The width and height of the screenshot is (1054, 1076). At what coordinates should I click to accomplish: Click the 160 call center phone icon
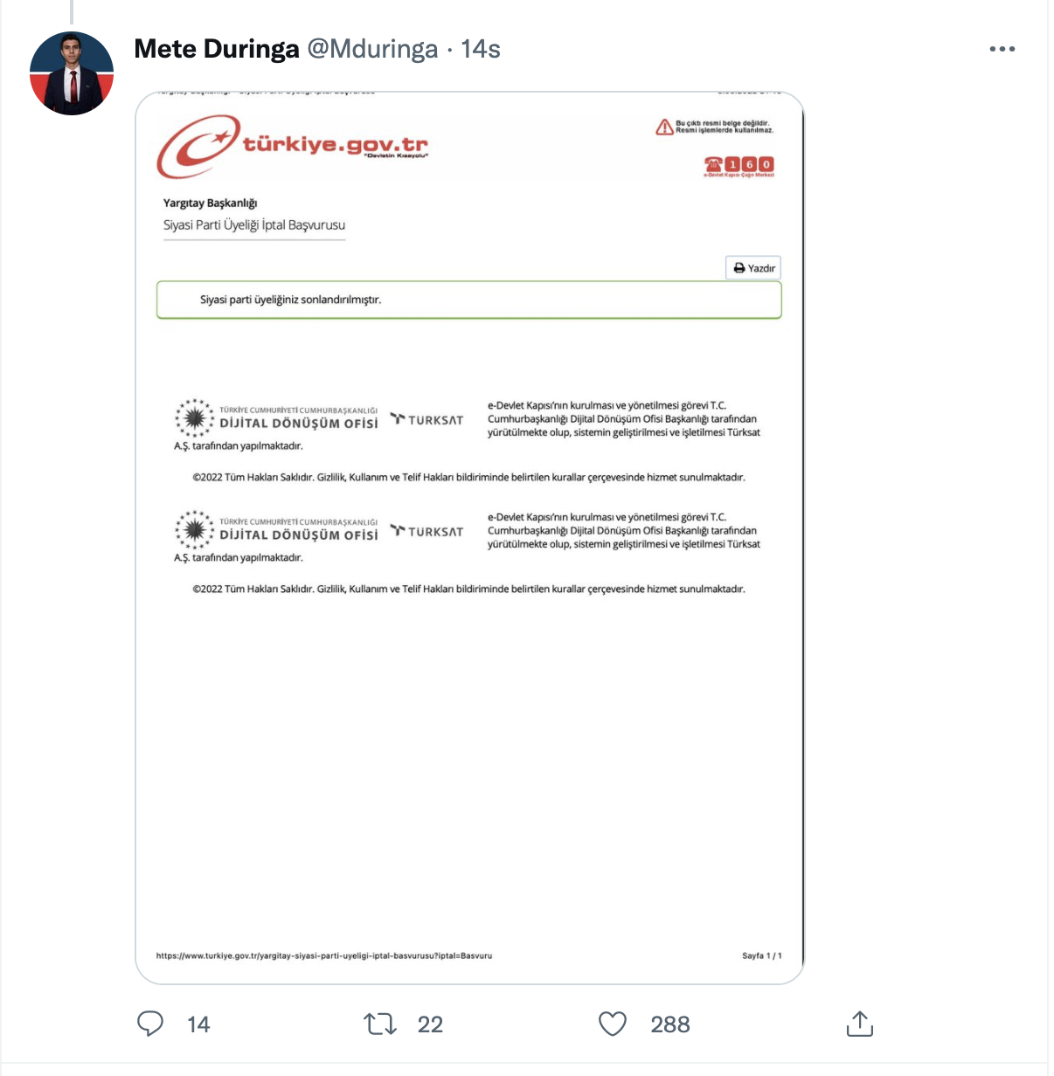pos(739,165)
